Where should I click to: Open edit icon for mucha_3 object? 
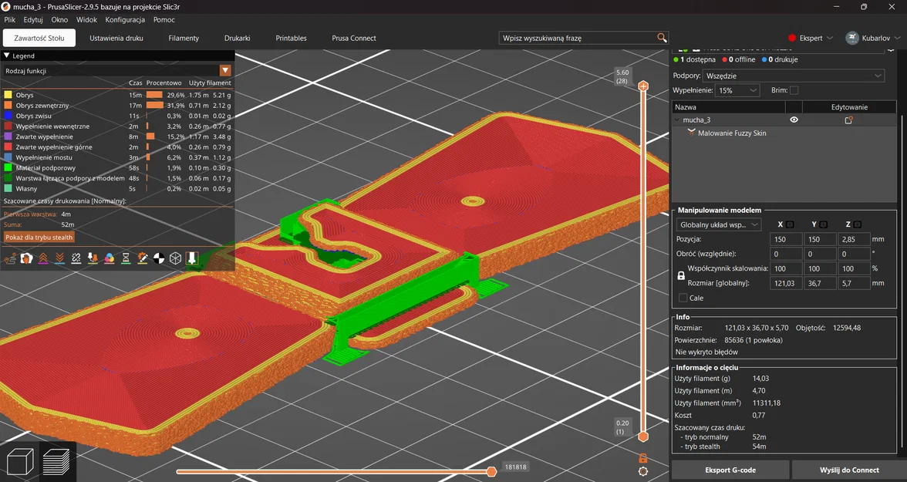click(x=848, y=120)
